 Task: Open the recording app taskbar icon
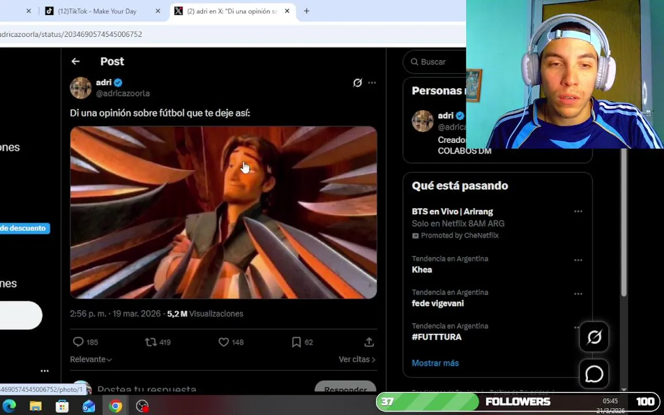click(x=142, y=406)
